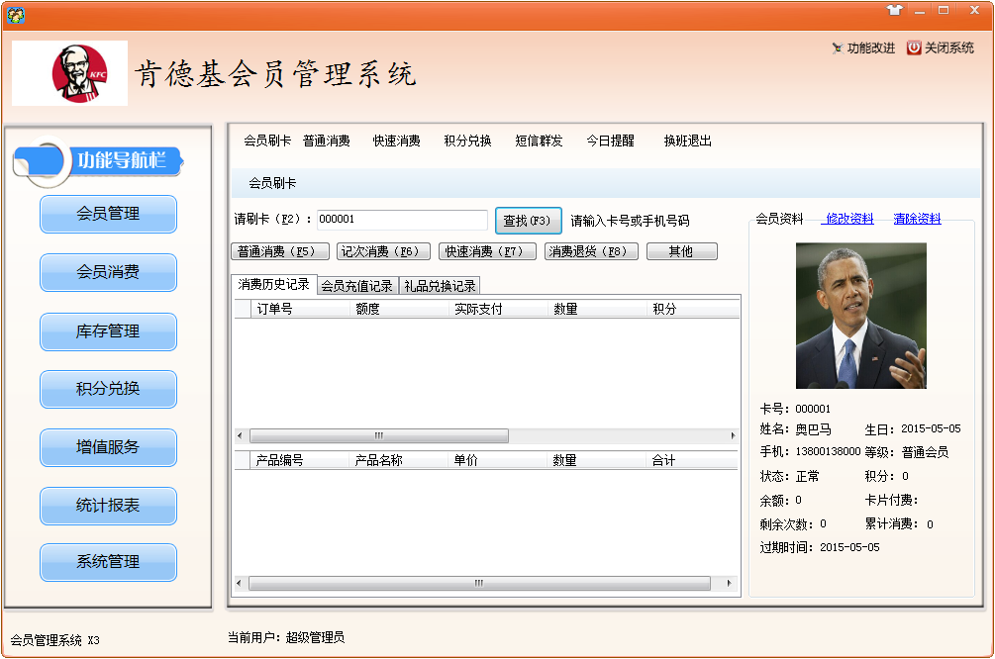Select 快速消费 in the top menu
The height and width of the screenshot is (659, 995).
tap(397, 141)
